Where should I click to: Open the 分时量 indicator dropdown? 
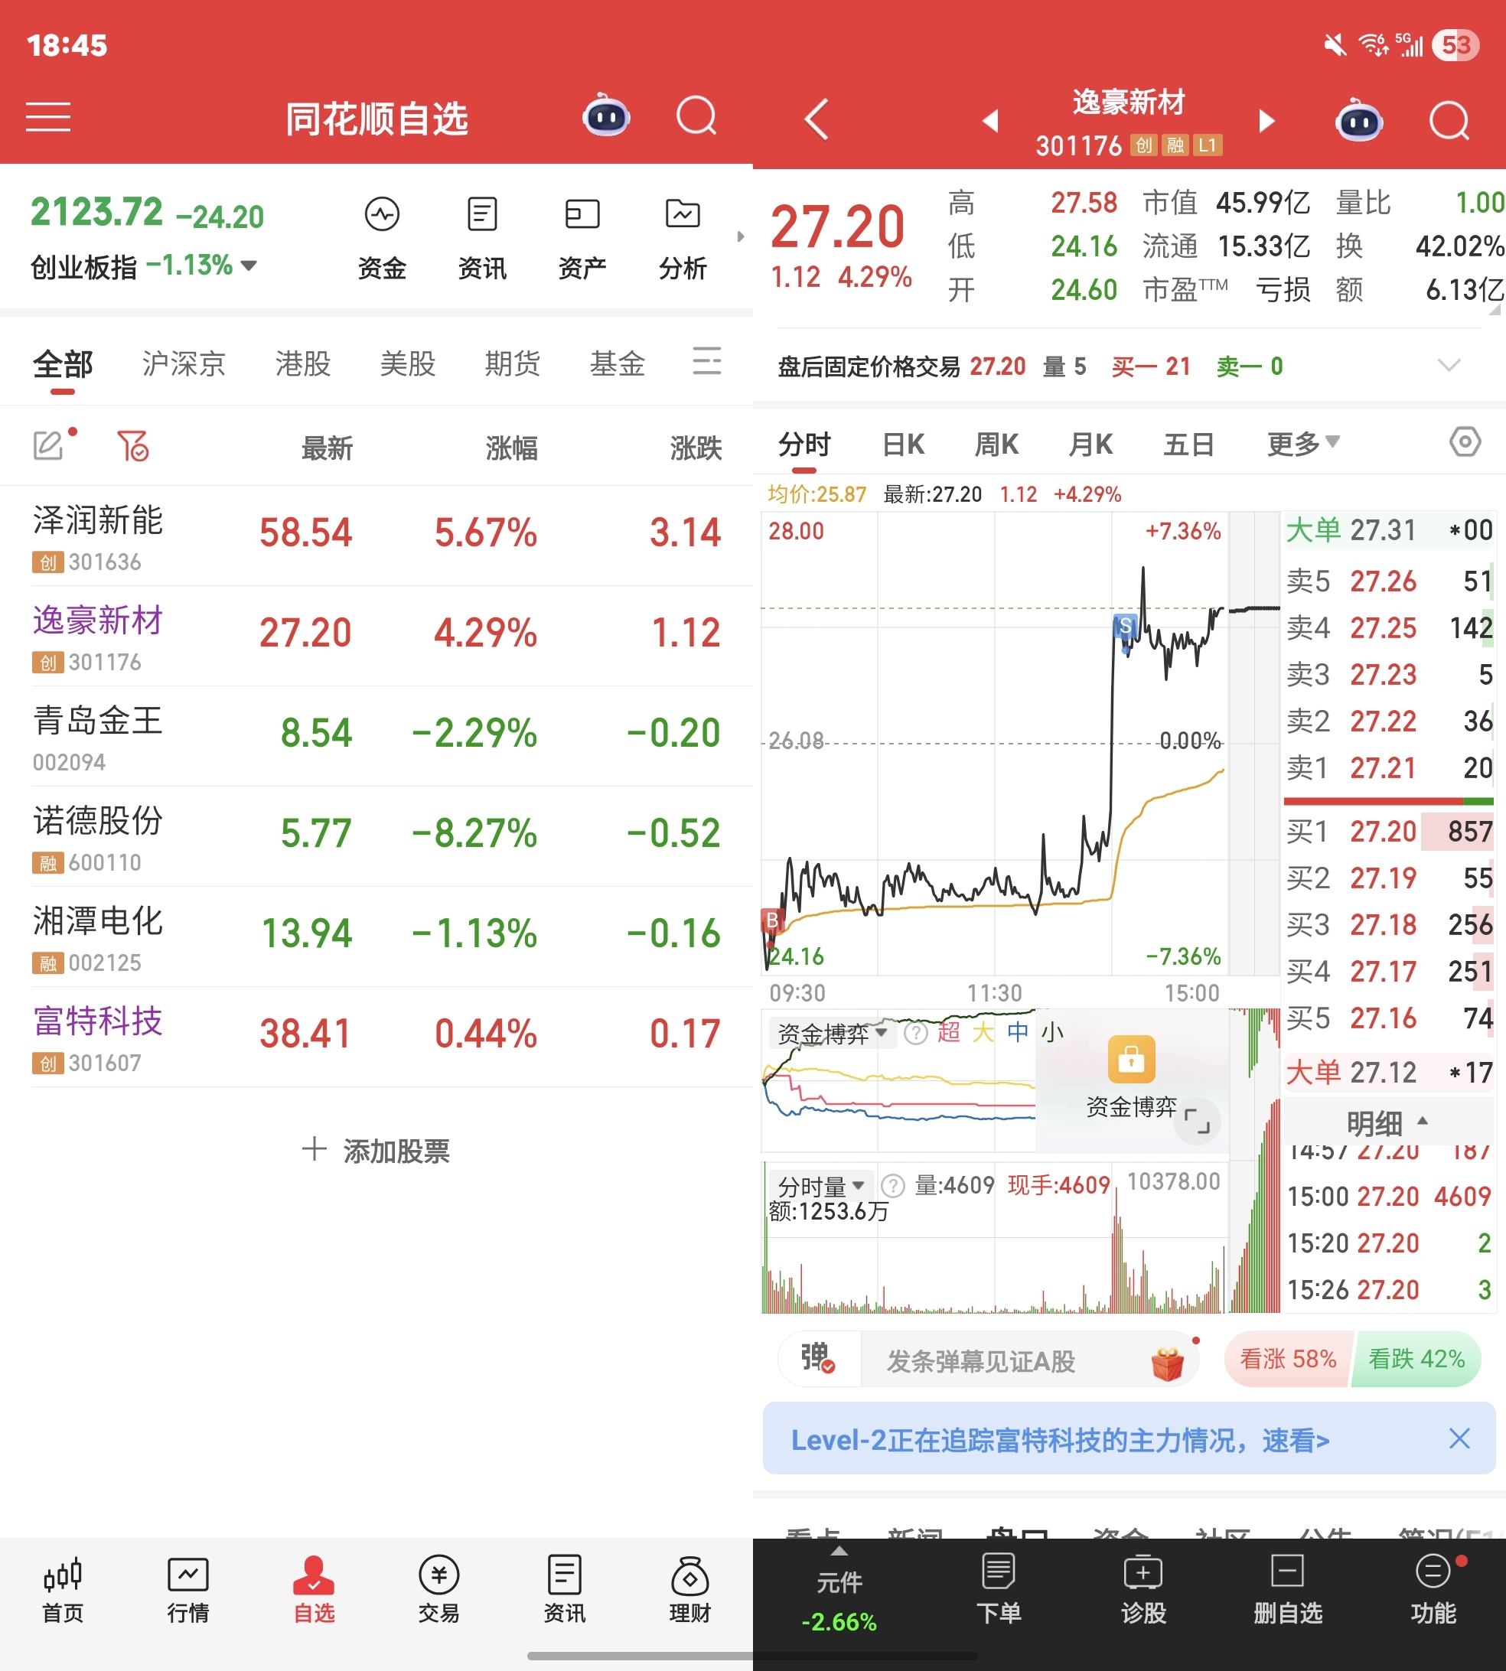(x=820, y=1186)
